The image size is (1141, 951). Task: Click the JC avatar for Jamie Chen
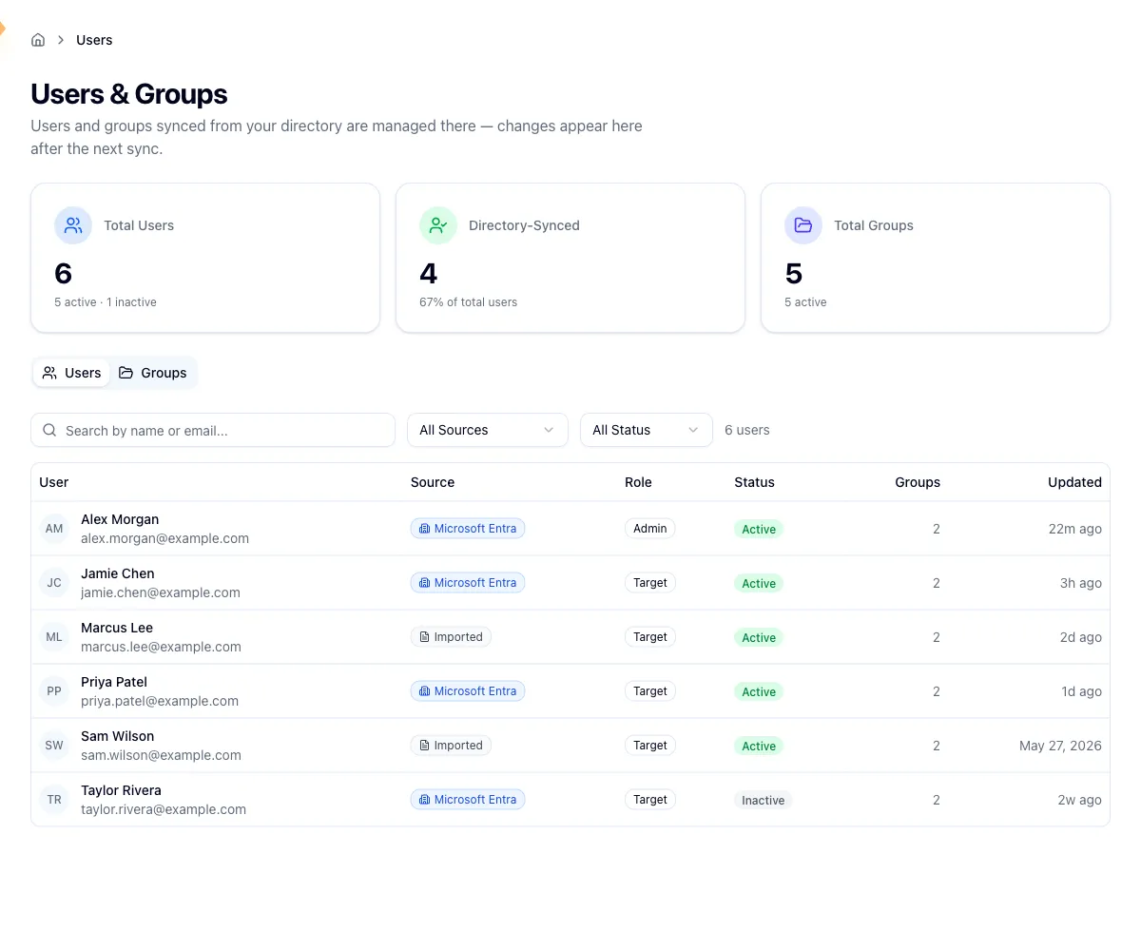[54, 583]
